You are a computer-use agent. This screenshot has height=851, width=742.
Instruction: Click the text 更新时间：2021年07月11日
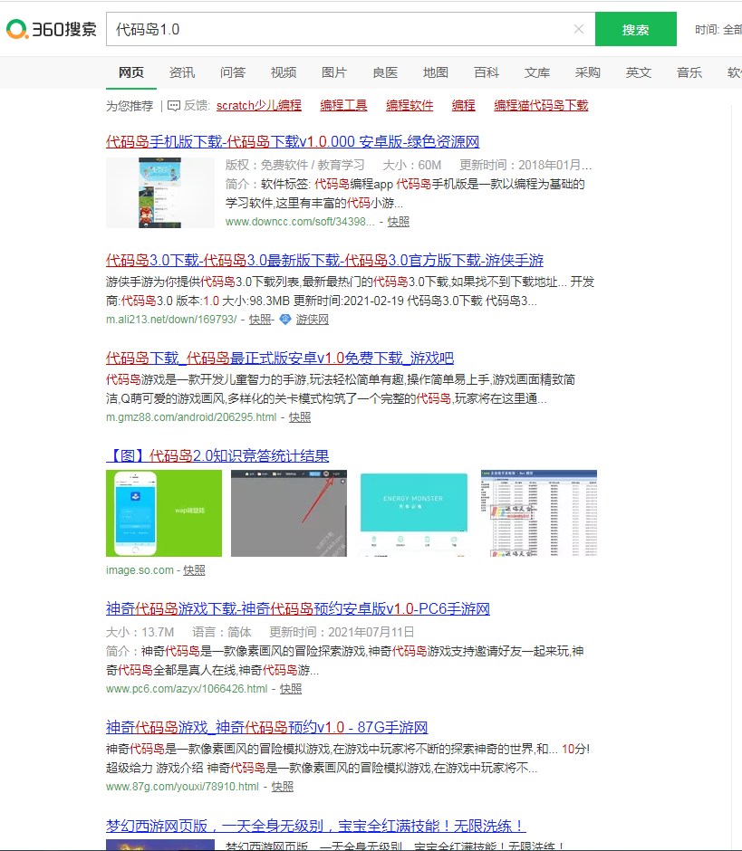(342, 632)
